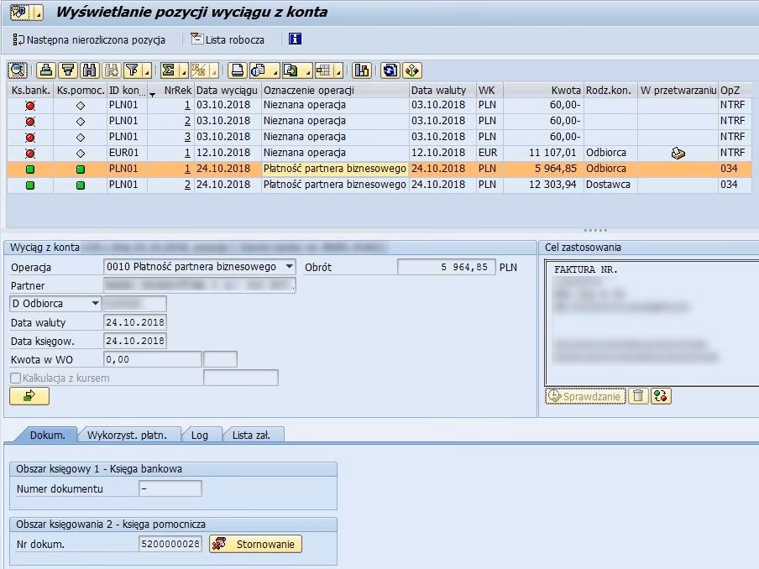759x569 pixels.
Task: Click the blue information icon
Action: pos(295,39)
